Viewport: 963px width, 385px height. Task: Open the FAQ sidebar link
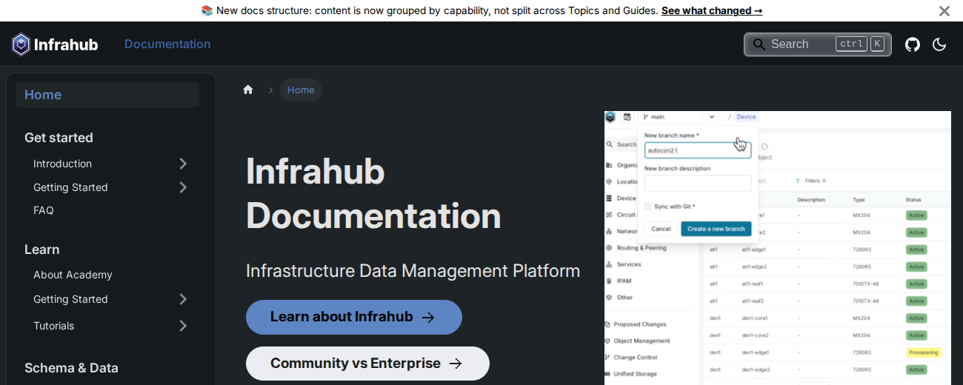coord(44,210)
